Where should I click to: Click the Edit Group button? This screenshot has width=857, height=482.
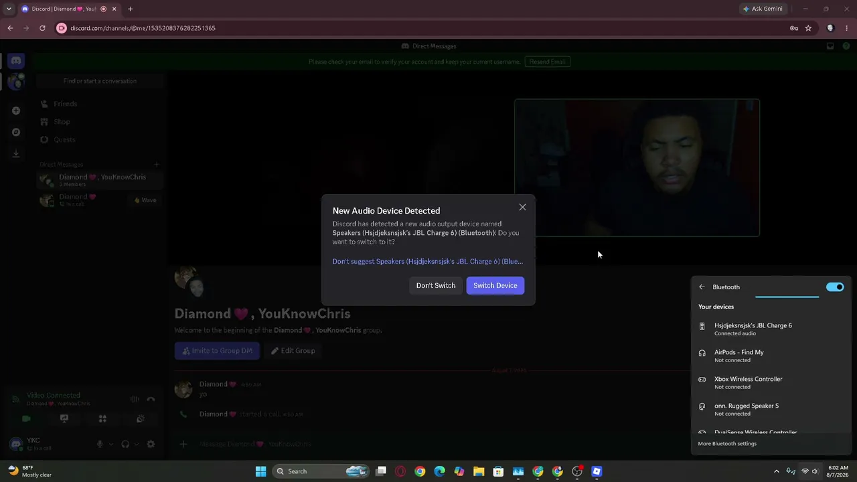293,351
